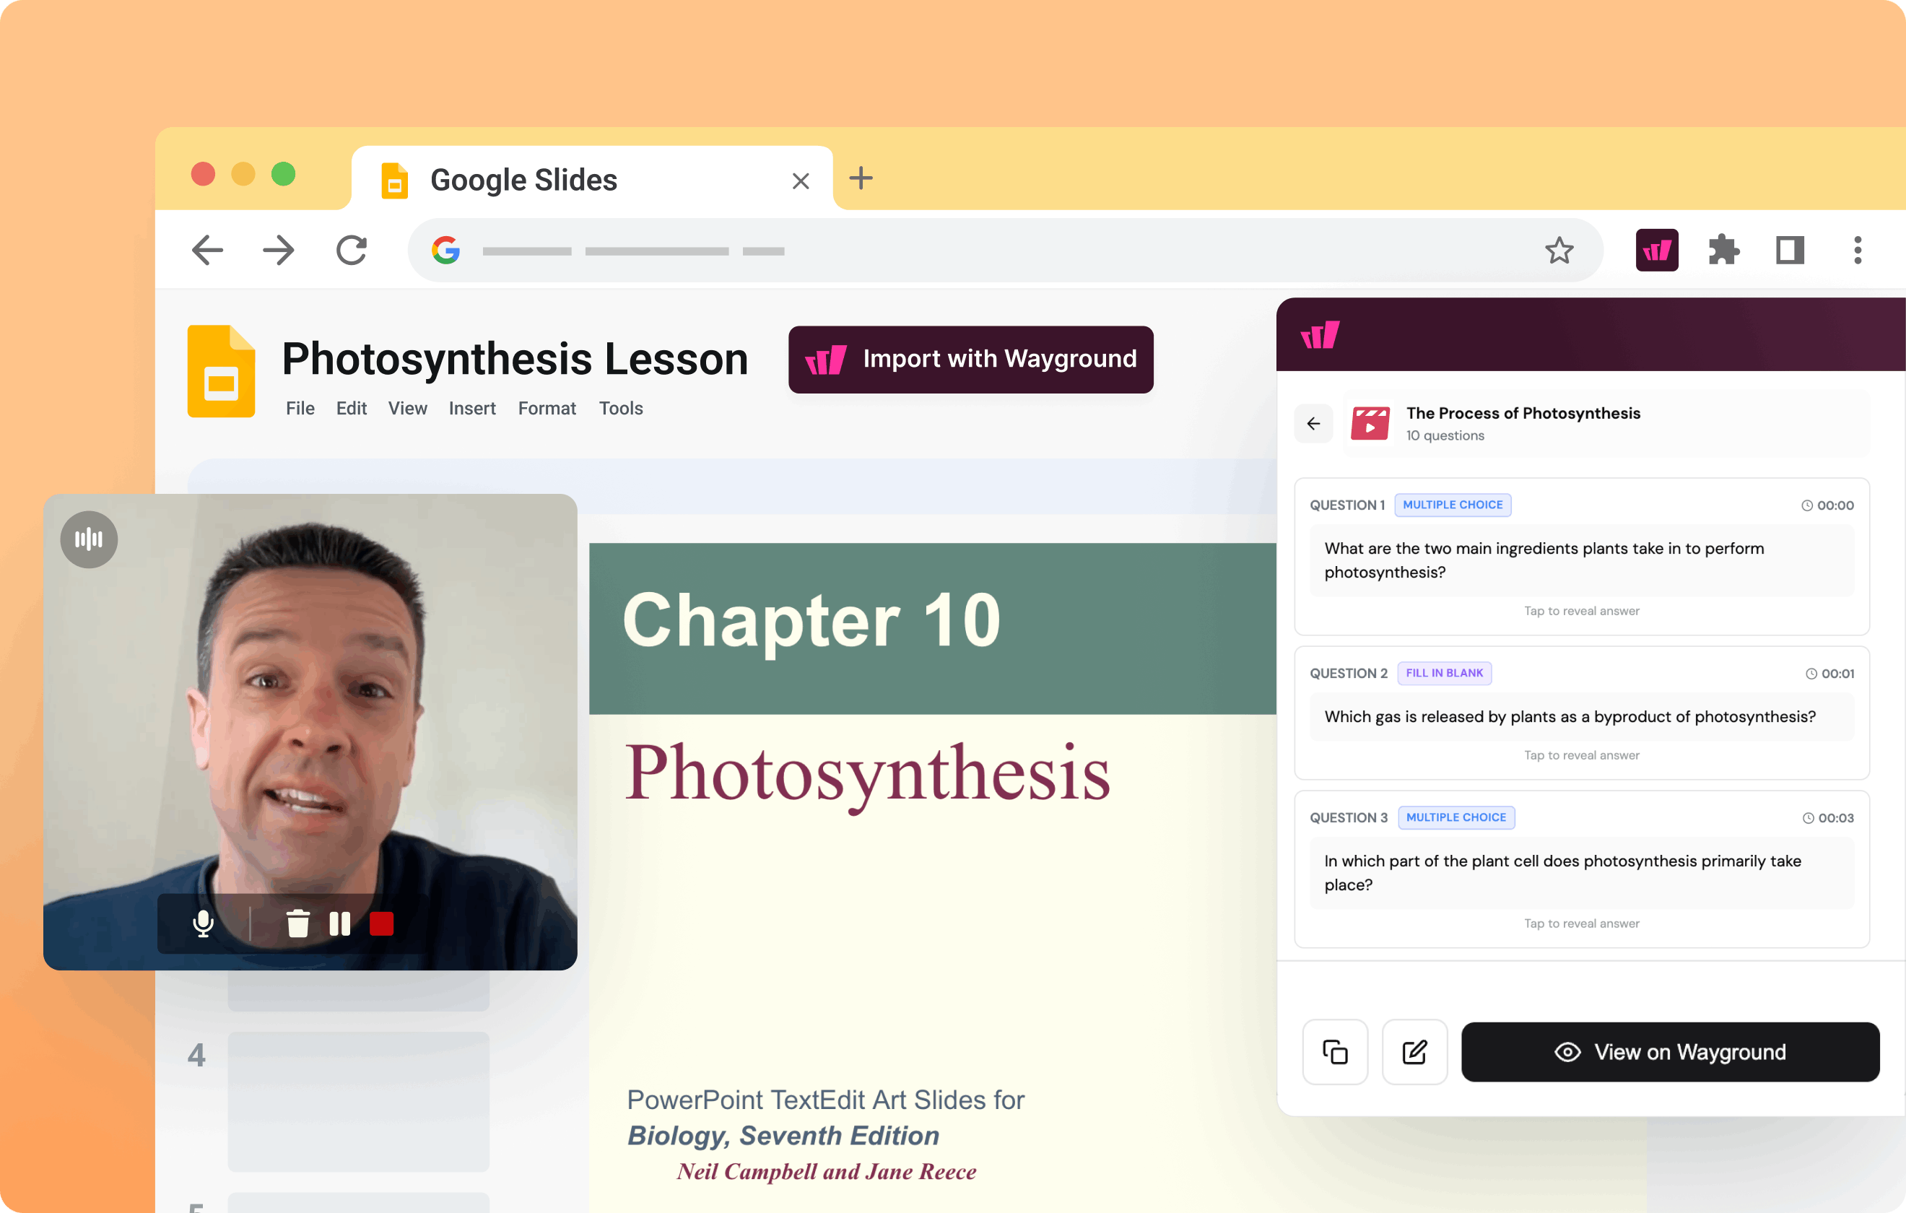Viewport: 1906px width, 1213px height.
Task: Go back using the panel back arrow
Action: click(1313, 424)
